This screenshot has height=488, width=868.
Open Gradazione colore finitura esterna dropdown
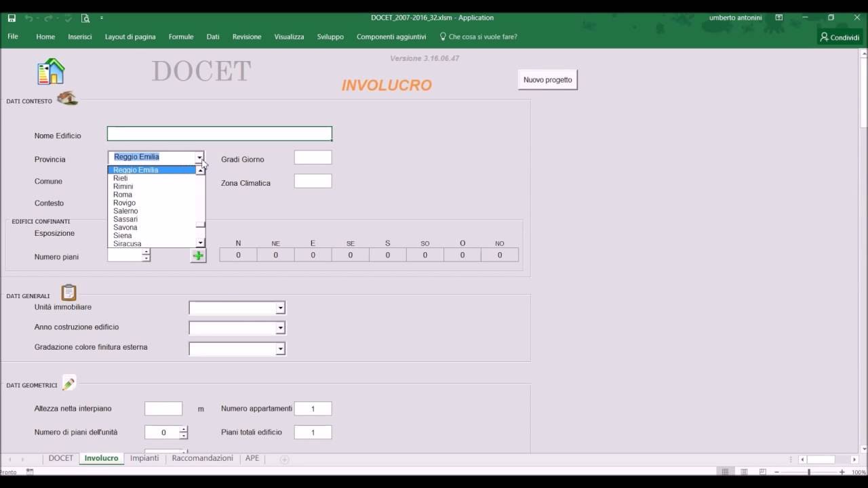280,349
